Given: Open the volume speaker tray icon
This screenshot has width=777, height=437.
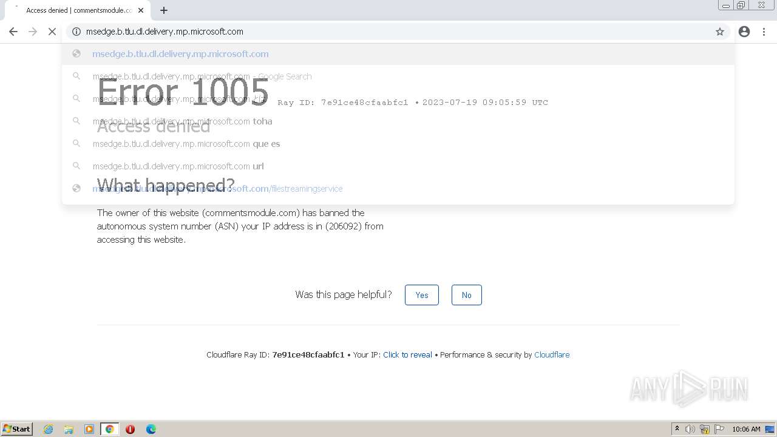Looking at the screenshot, I should tap(690, 429).
